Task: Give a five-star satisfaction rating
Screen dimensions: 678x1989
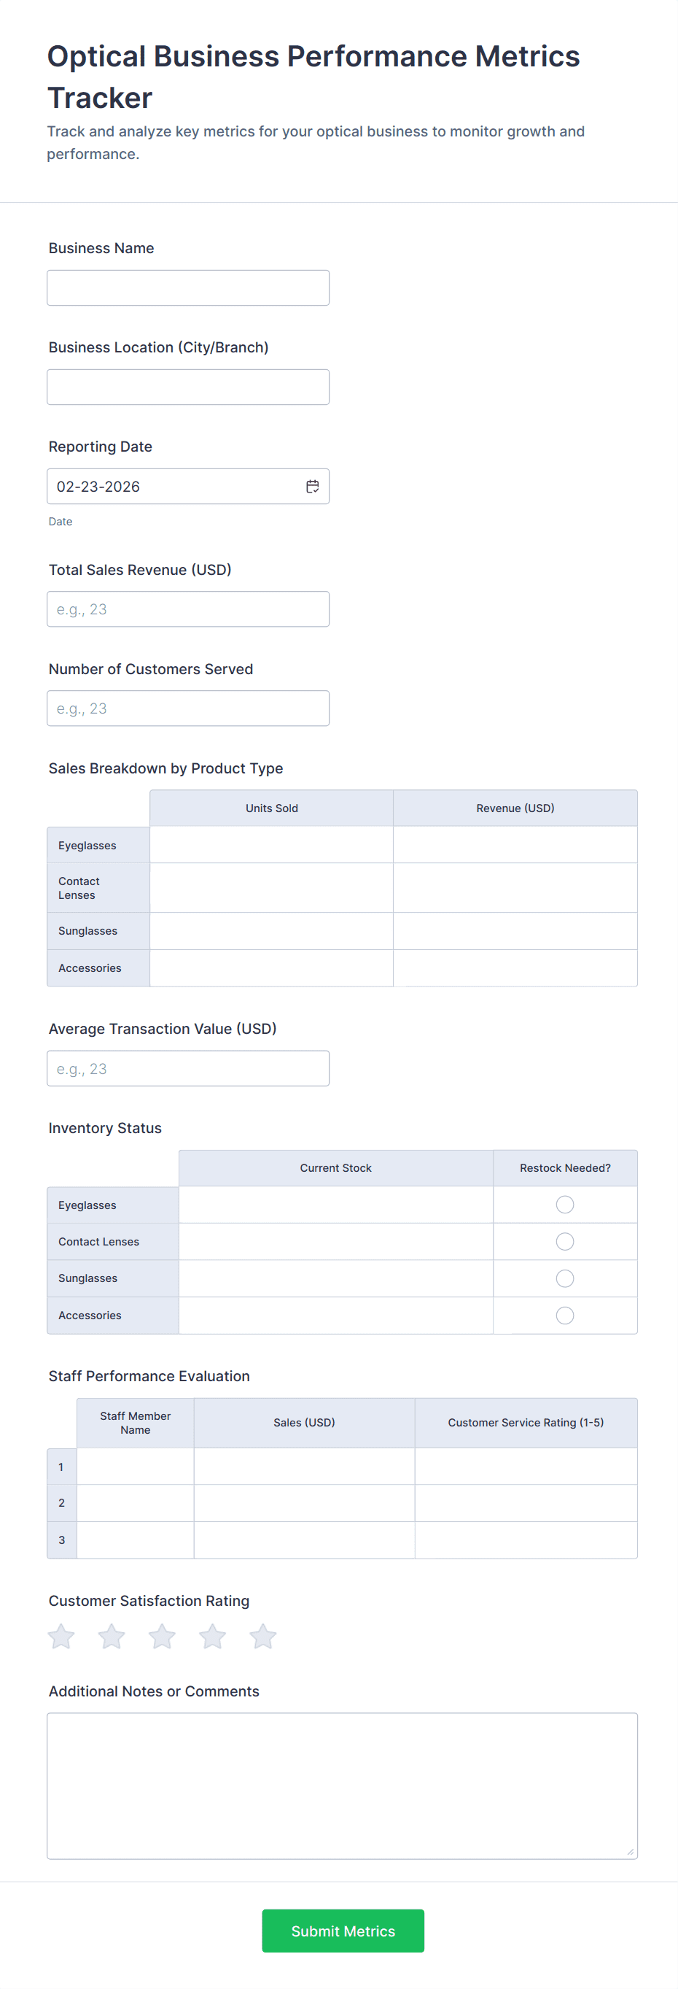Action: [x=263, y=1636]
